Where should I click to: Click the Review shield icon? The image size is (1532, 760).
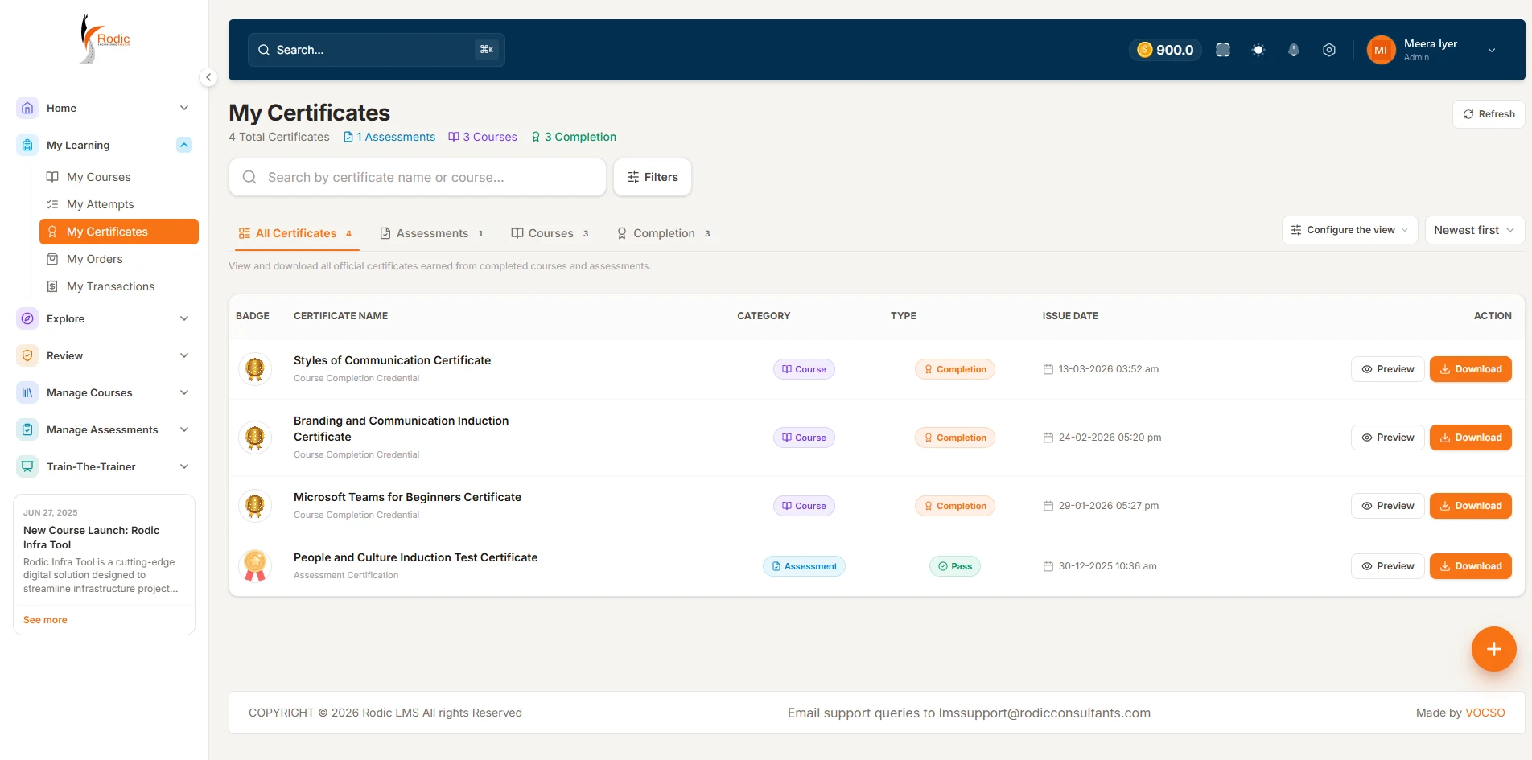click(27, 355)
